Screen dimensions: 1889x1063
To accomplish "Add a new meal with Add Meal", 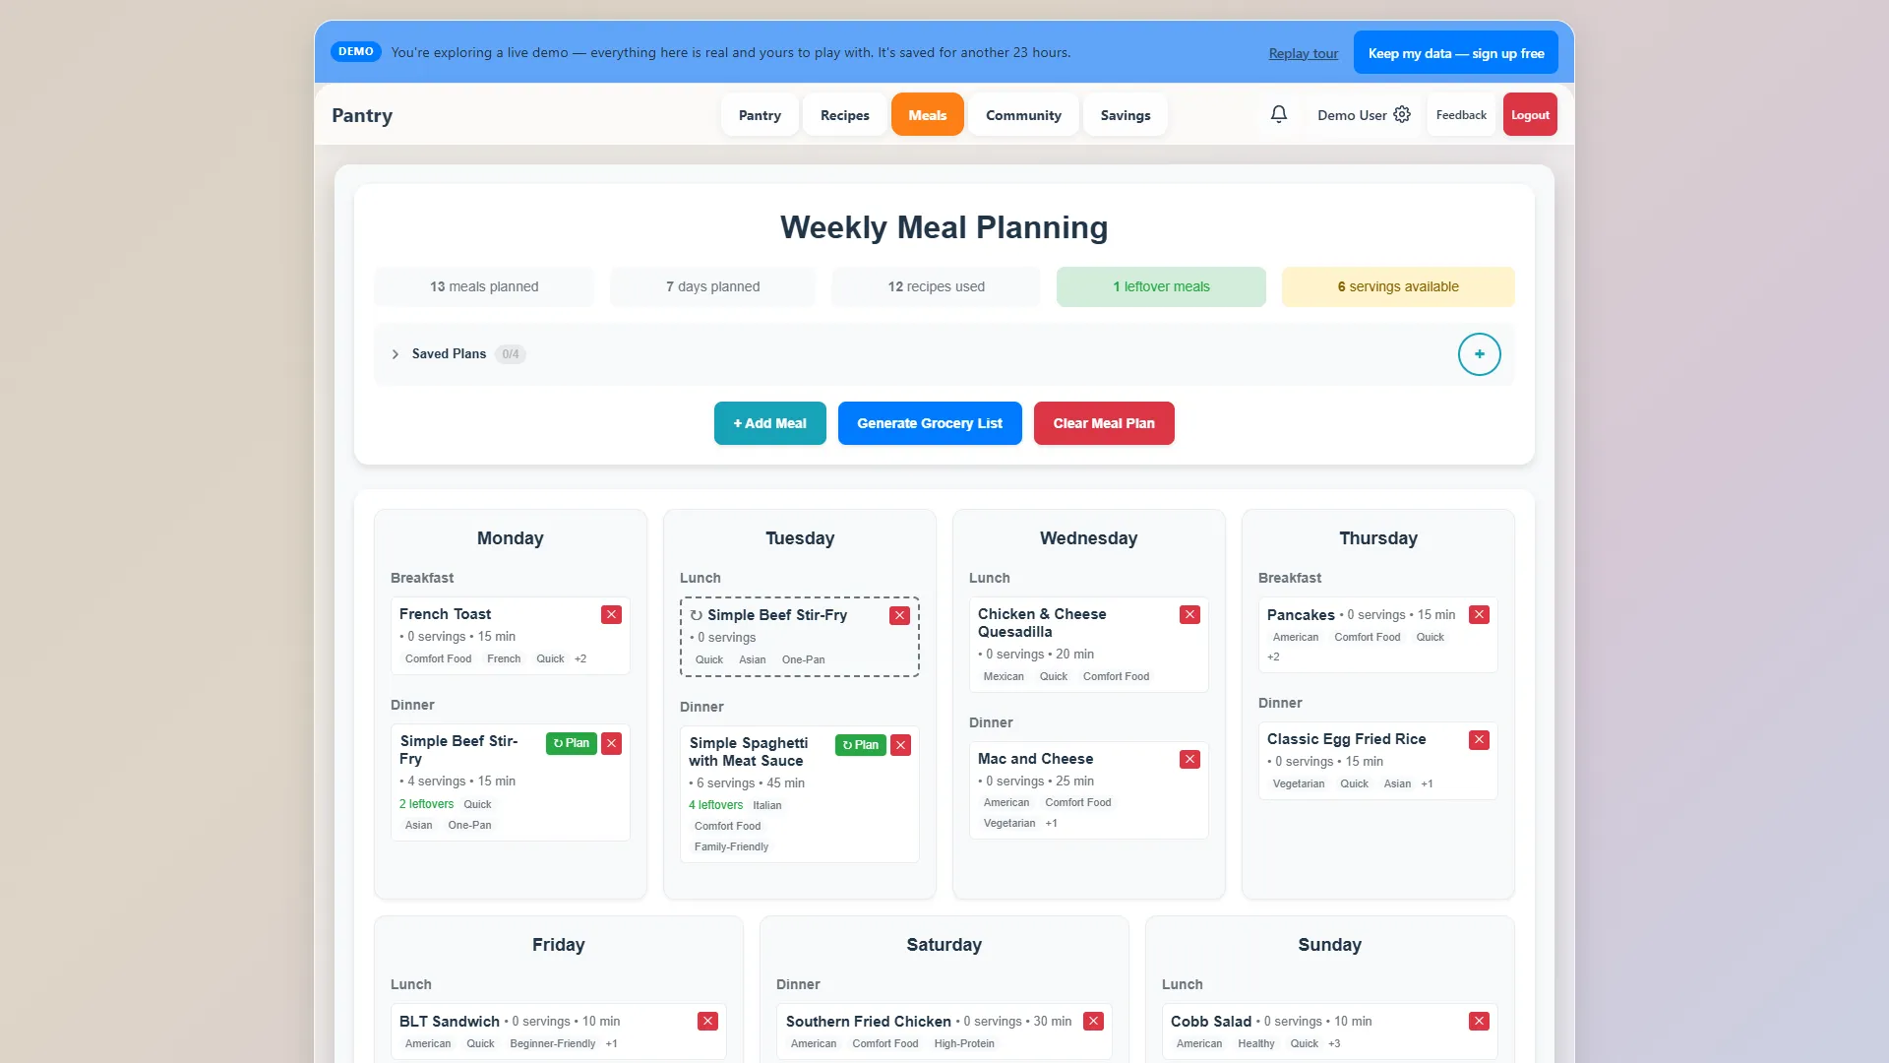I will coord(769,423).
